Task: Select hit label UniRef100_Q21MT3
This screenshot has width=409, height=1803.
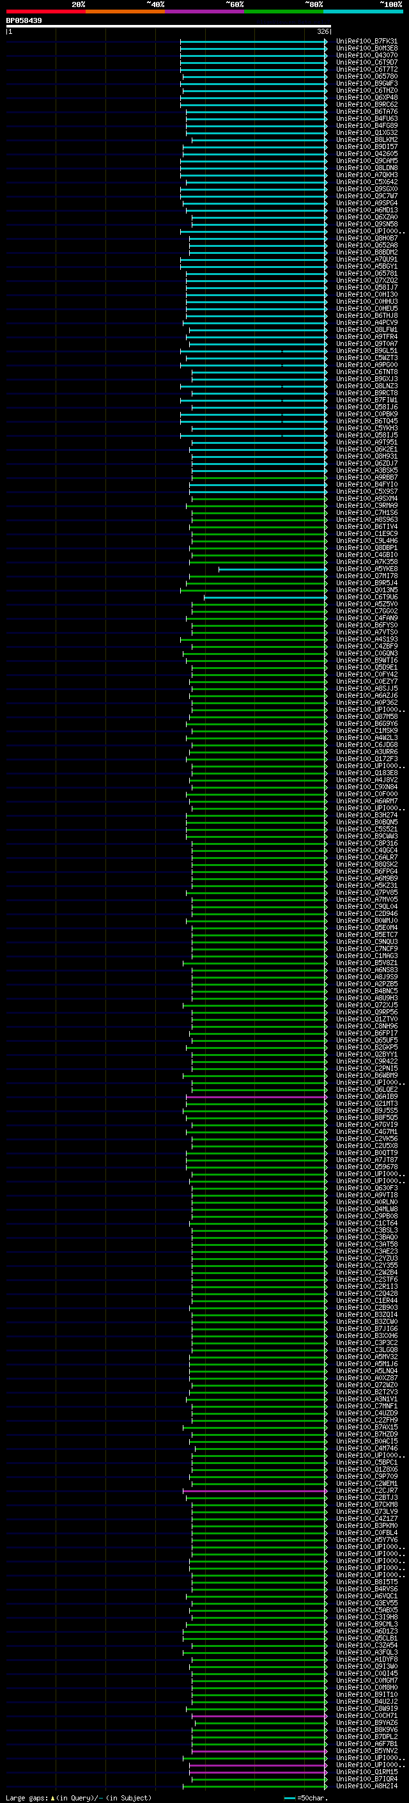Action: point(367,1104)
